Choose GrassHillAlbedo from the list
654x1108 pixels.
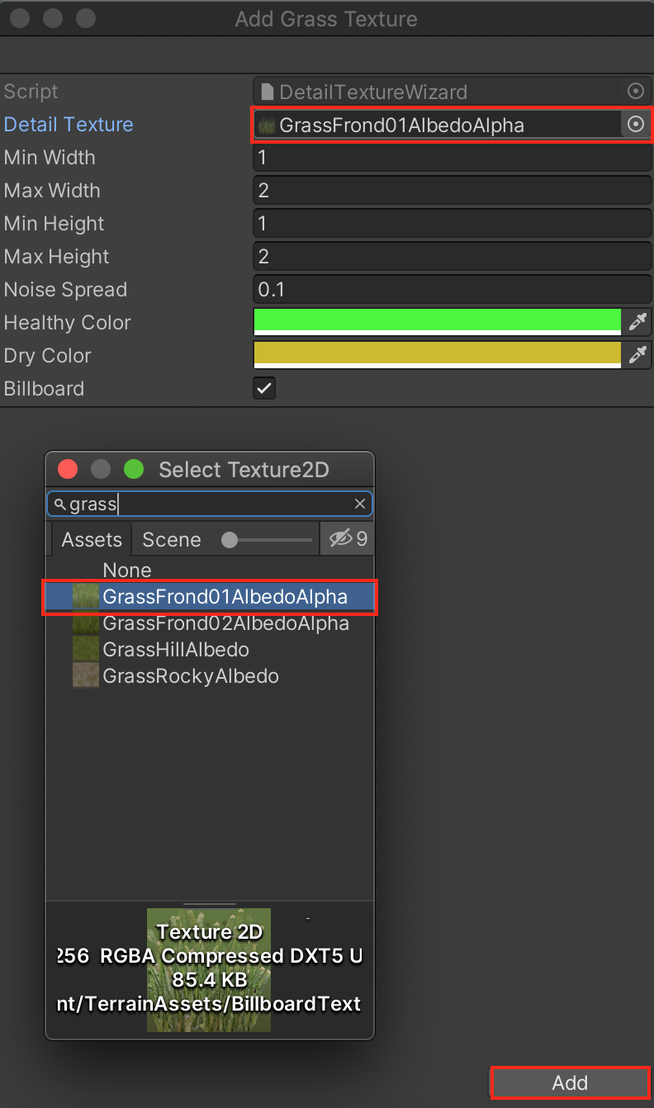[176, 650]
